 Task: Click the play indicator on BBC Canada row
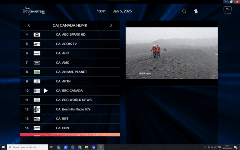coord(46,91)
